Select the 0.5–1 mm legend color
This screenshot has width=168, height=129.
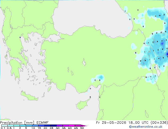pyautogui.click(x=11, y=126)
